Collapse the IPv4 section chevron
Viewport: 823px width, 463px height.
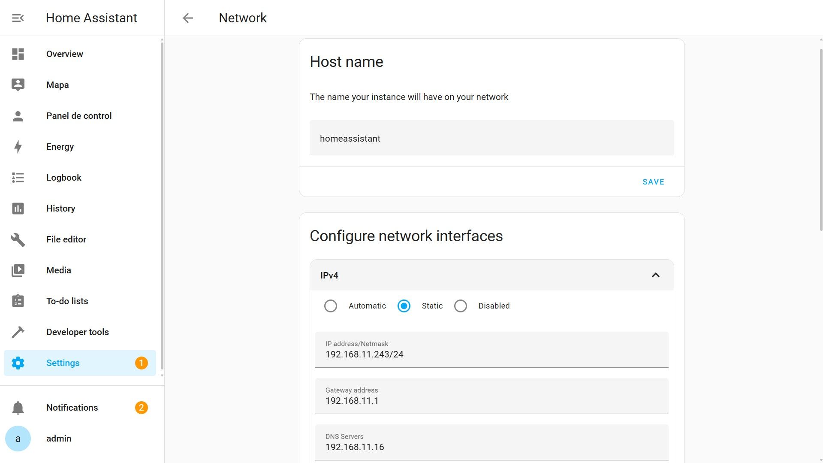[x=656, y=275]
